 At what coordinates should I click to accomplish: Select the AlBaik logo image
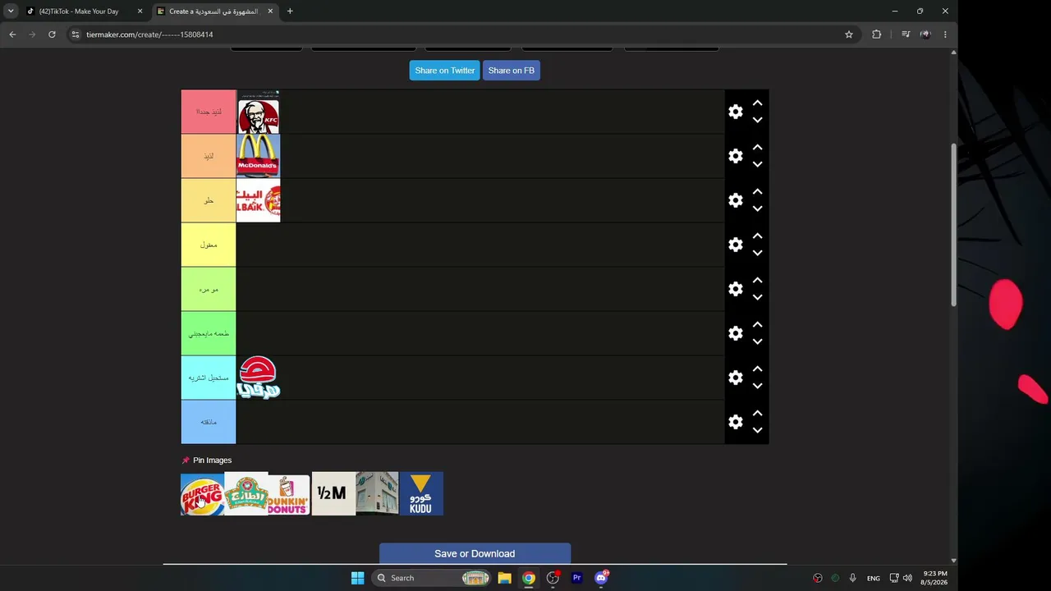pos(258,200)
